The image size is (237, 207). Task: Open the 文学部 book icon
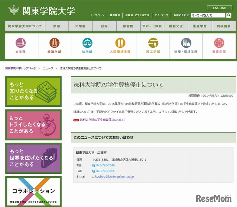(x=21, y=43)
